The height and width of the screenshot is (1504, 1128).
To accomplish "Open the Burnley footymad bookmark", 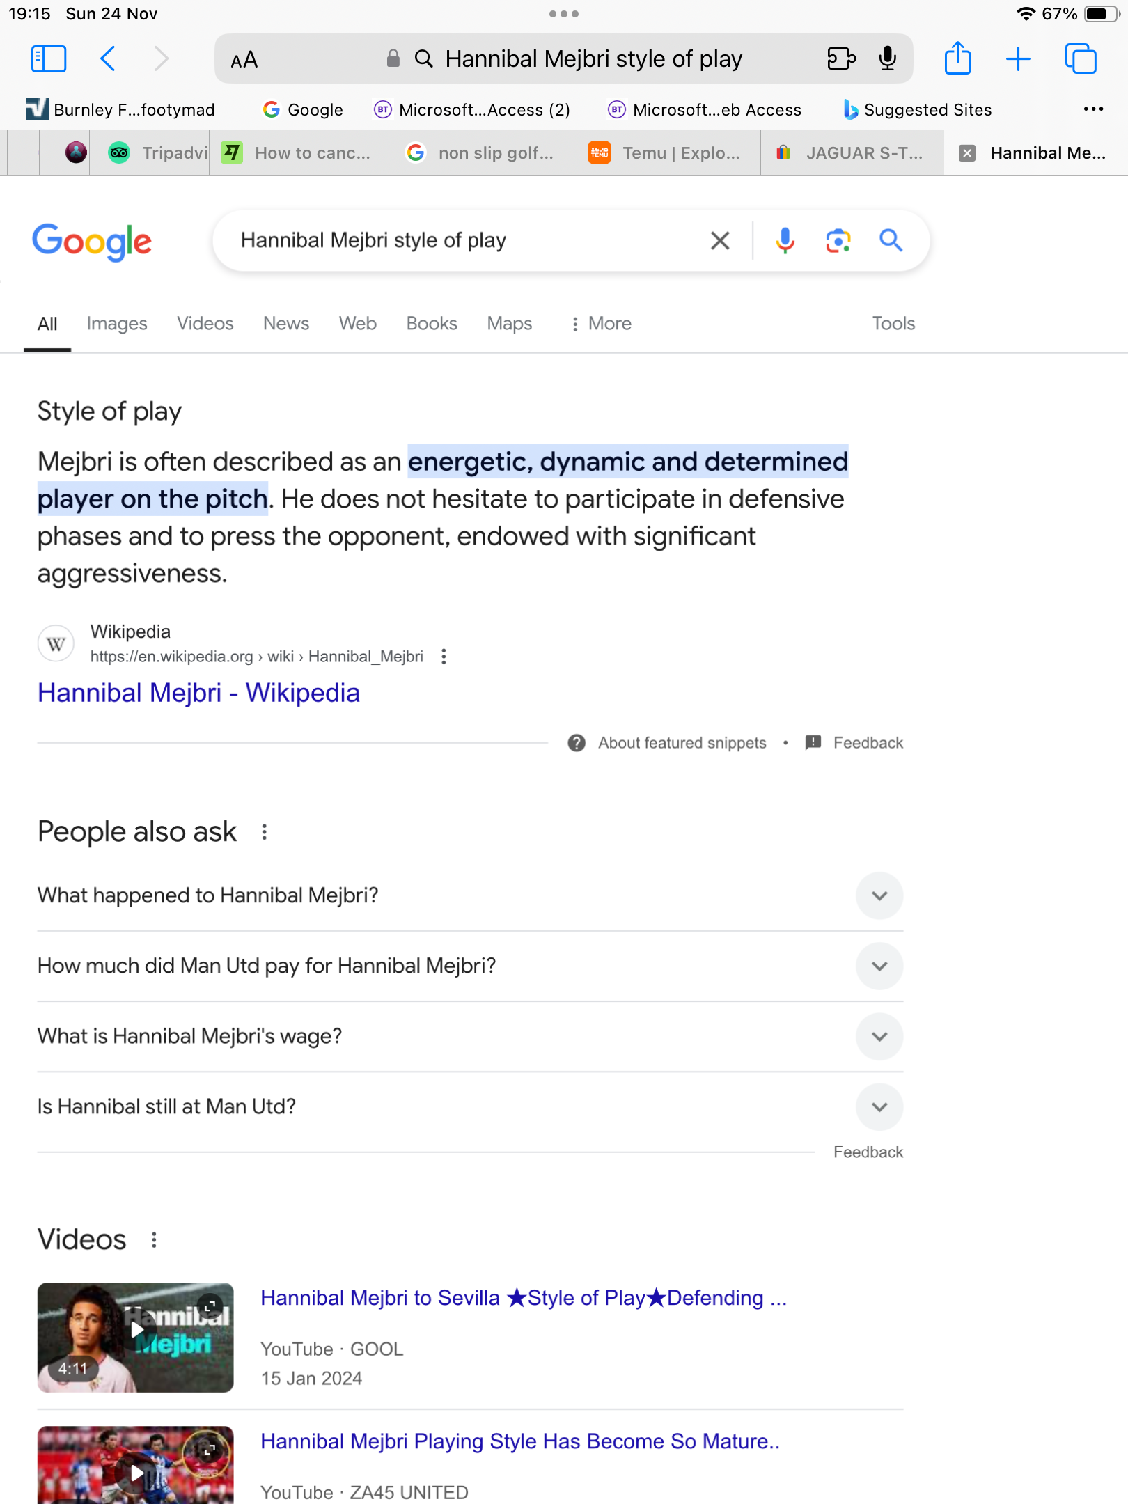I will pyautogui.click(x=121, y=110).
